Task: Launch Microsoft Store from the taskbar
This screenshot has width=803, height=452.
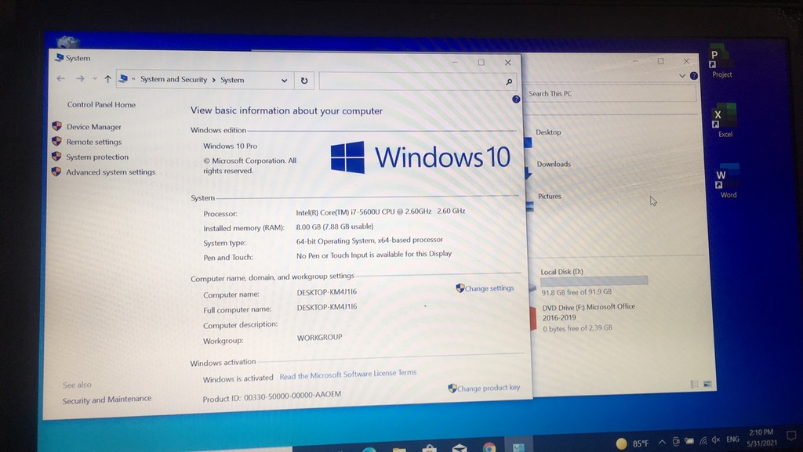Action: (429, 449)
